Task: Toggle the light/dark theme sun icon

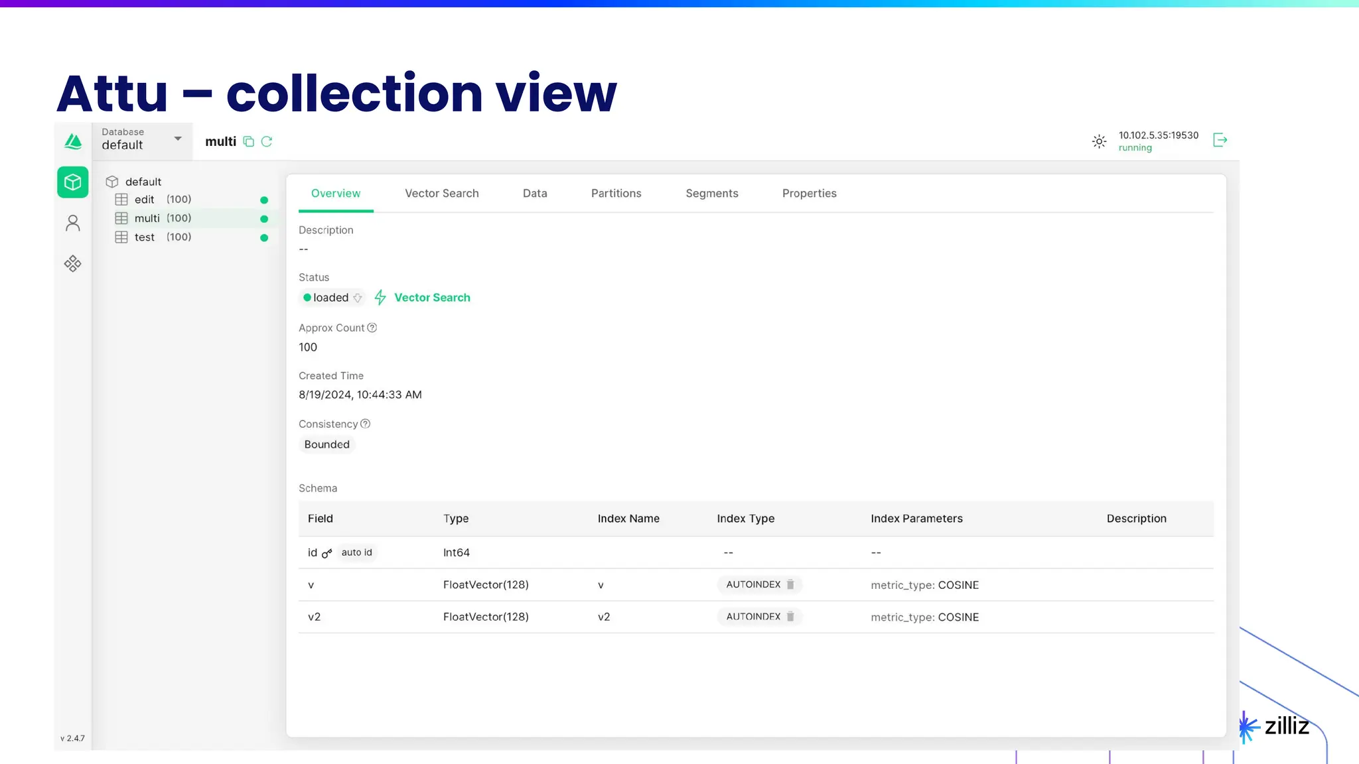Action: click(1099, 141)
